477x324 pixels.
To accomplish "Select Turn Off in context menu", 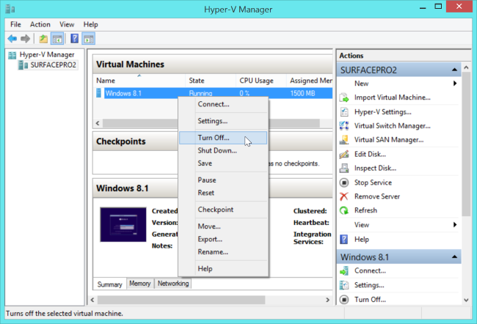I will [214, 137].
